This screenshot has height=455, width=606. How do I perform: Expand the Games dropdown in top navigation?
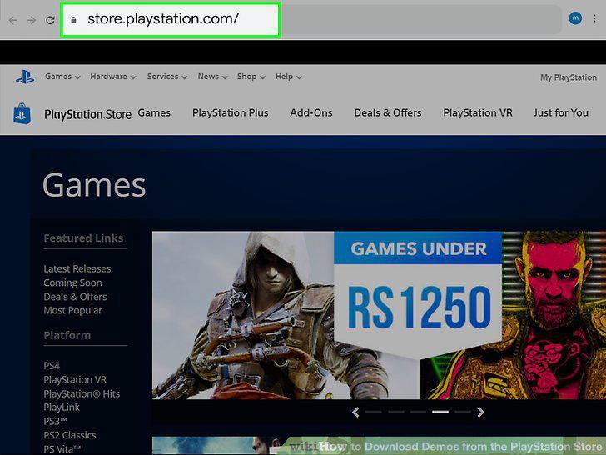coord(62,77)
